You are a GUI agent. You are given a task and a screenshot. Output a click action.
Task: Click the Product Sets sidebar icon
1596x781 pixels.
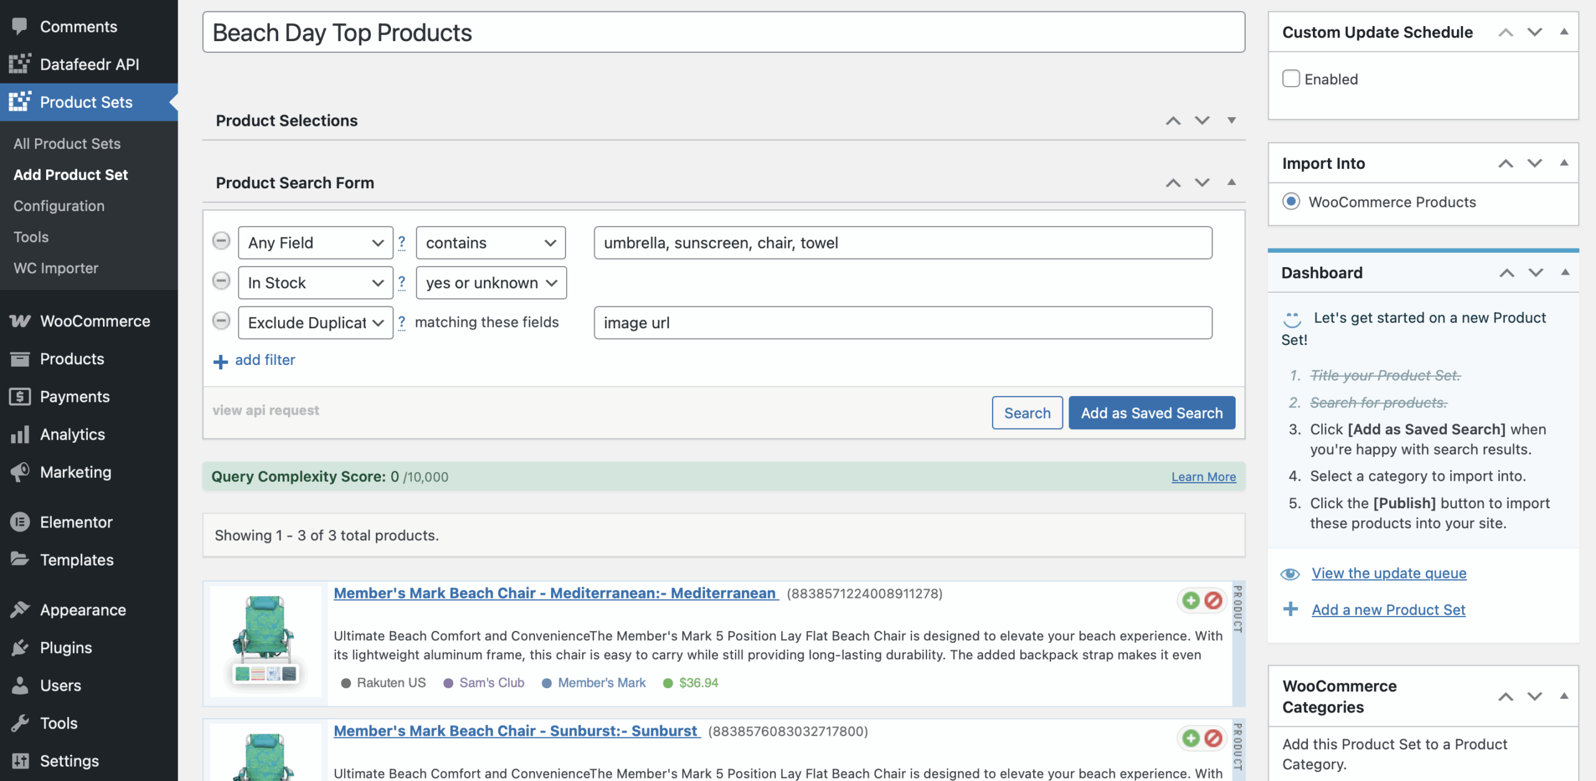click(x=20, y=102)
